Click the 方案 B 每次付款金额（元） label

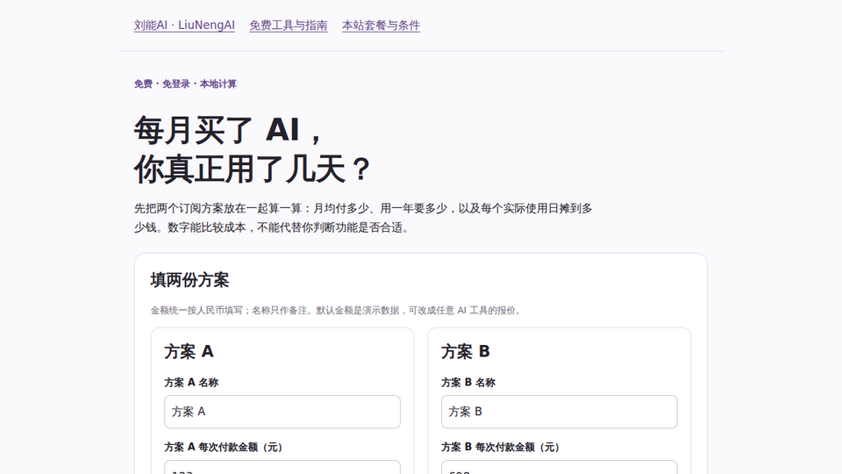click(501, 447)
